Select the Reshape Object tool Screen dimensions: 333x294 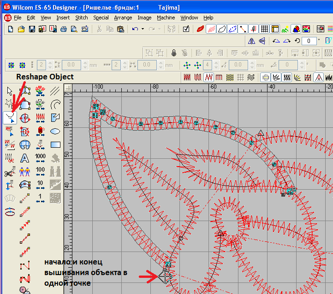pos(10,118)
